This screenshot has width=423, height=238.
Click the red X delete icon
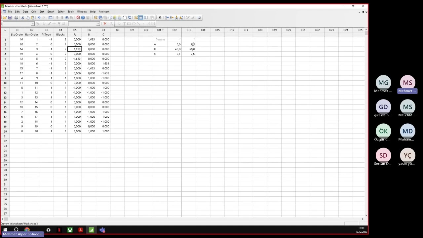click(x=105, y=23)
